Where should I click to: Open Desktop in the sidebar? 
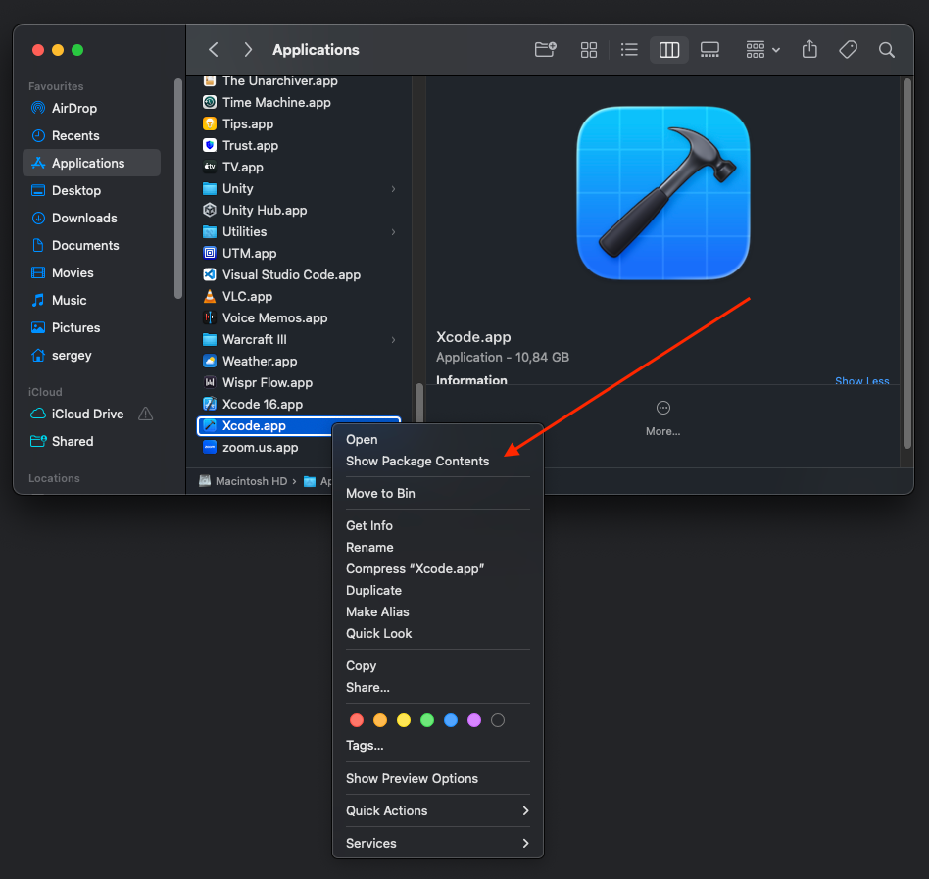(91, 191)
